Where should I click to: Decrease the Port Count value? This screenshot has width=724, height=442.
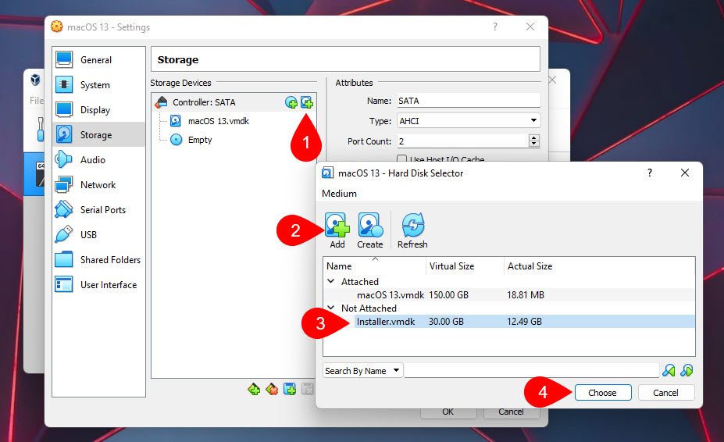click(x=533, y=144)
